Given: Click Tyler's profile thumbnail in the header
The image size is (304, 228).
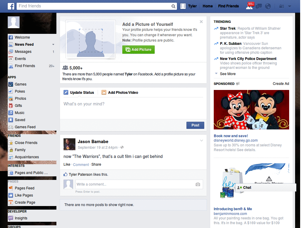Looking at the screenshot, I should 183,6.
